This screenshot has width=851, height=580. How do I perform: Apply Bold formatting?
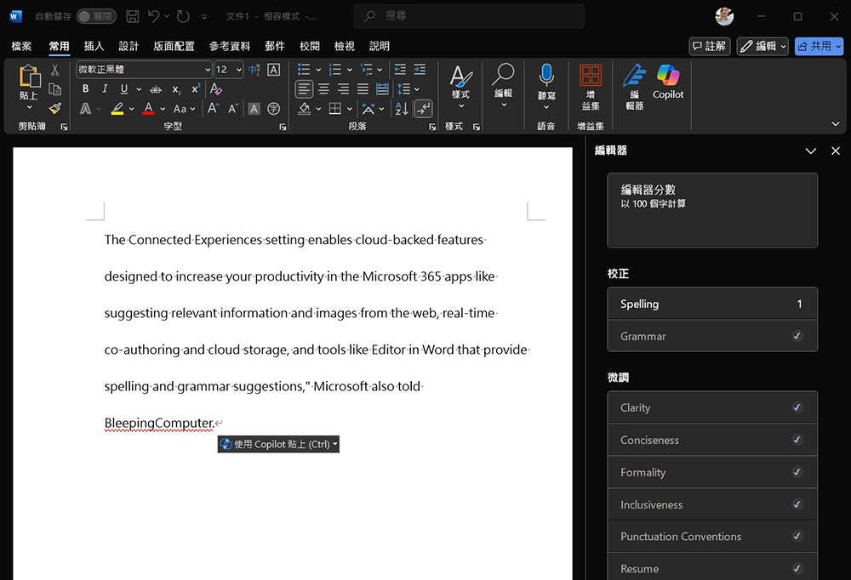point(85,89)
